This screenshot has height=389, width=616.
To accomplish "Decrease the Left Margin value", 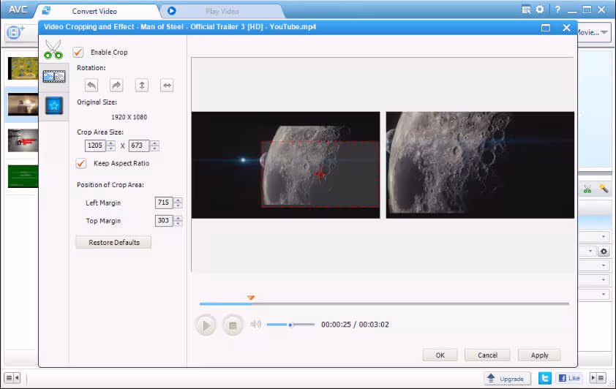I will pyautogui.click(x=179, y=205).
